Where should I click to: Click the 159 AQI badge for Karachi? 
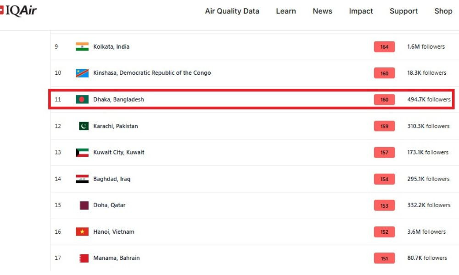coord(384,126)
